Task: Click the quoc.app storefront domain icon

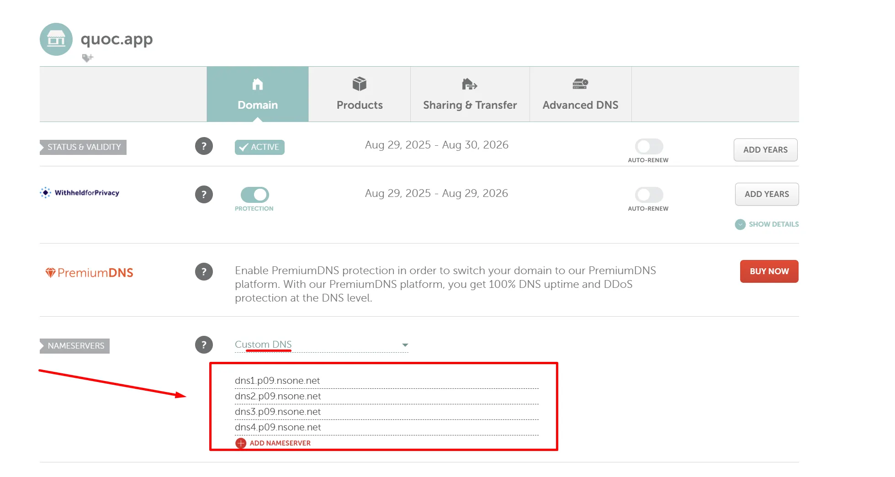Action: (x=56, y=39)
